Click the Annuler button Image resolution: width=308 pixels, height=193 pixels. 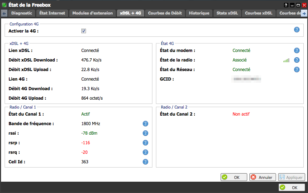262,177
